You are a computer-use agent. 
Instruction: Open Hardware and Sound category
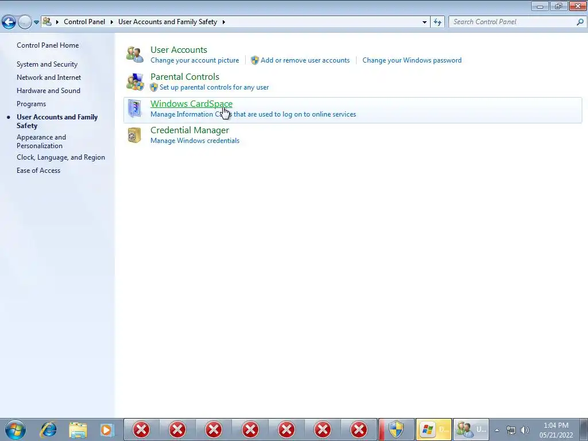48,90
